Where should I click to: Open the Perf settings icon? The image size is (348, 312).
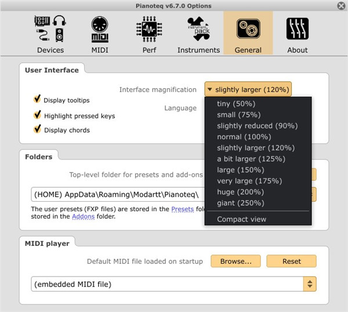[148, 28]
